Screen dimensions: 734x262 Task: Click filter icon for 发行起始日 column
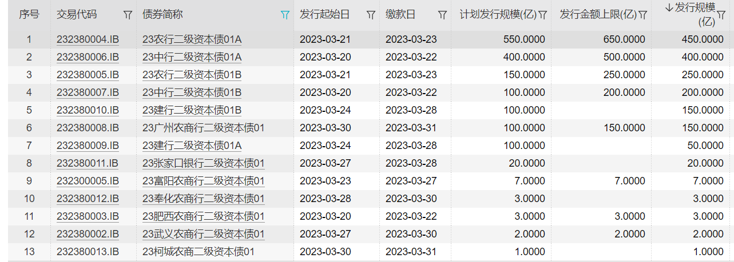tap(371, 15)
